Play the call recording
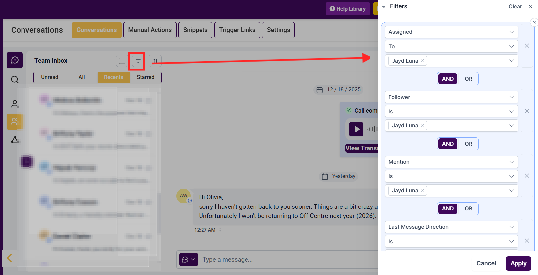 click(356, 129)
